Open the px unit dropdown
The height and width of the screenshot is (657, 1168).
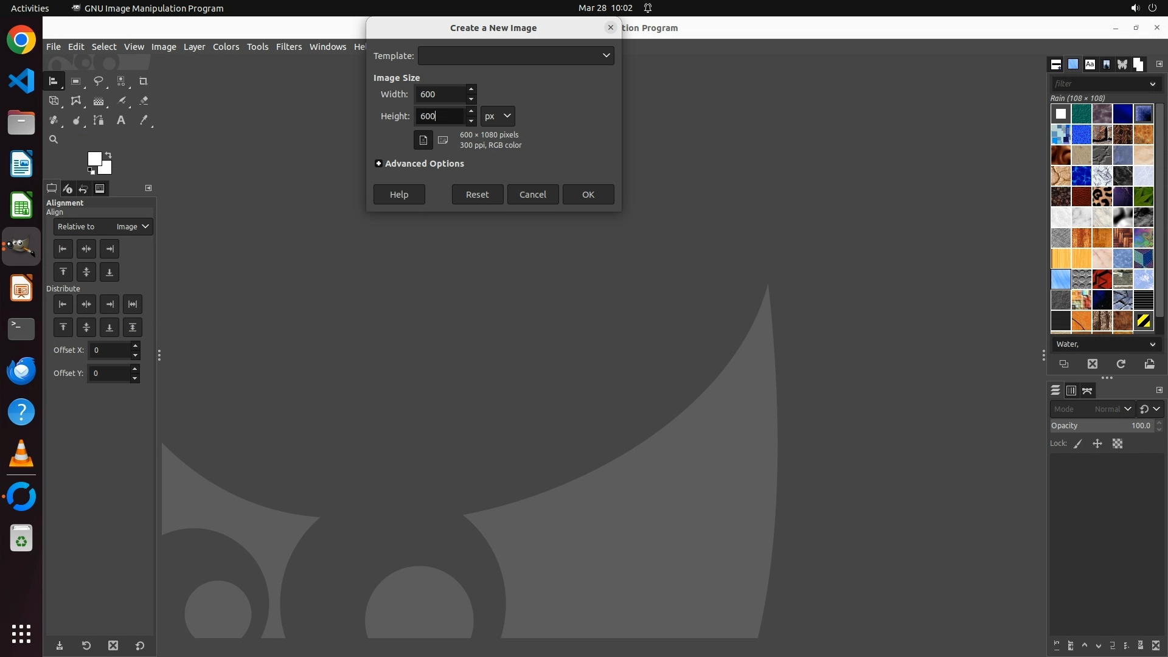[x=497, y=116]
